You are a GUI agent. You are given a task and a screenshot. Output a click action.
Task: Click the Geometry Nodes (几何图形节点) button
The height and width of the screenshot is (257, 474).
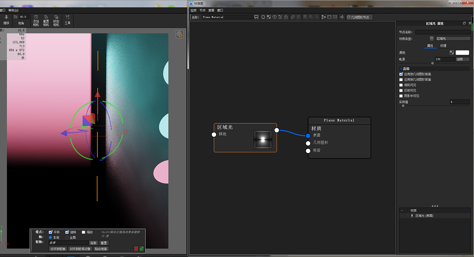pos(359,17)
